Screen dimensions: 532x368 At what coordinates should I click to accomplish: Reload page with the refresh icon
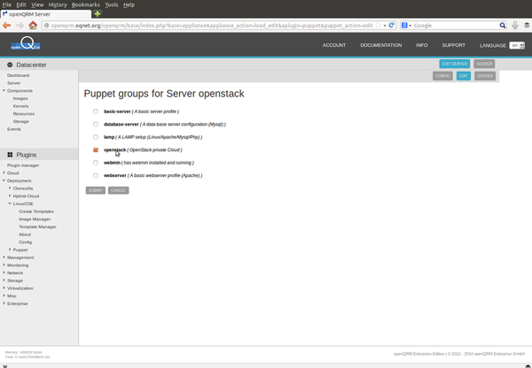(x=392, y=26)
